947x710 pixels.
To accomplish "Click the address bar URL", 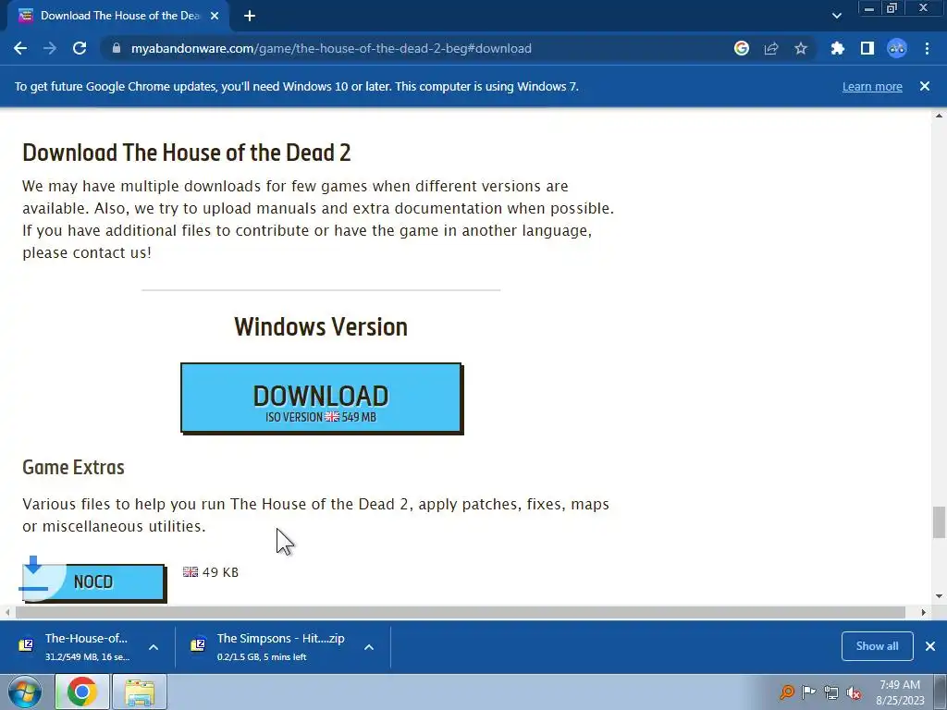I will click(x=331, y=48).
